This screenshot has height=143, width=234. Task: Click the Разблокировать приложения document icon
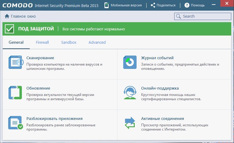[x=16, y=123]
